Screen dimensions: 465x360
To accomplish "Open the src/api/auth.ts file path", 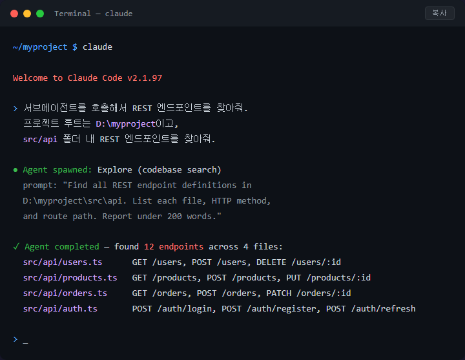I will [60, 309].
